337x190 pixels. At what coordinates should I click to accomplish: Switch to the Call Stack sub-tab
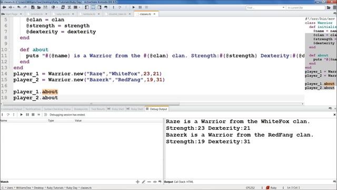tap(180, 182)
